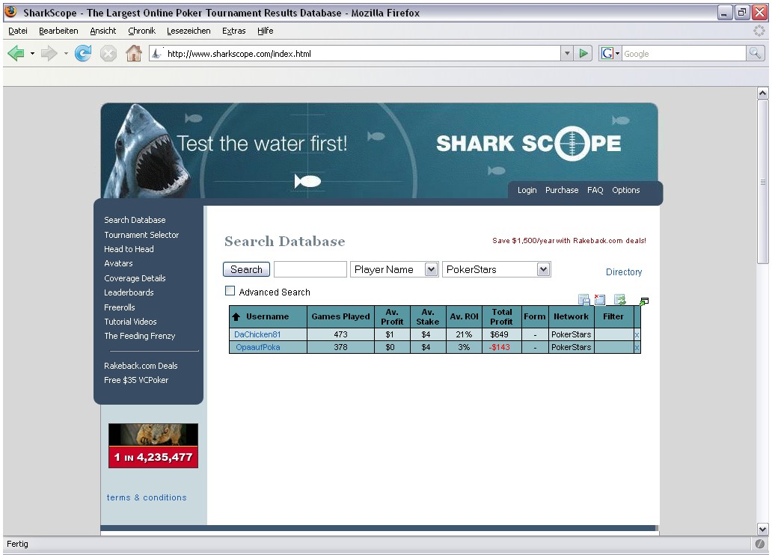Image resolution: width=772 pixels, height=555 pixels.
Task: Click the 1 in 4,235,477 ad banner
Action: (x=153, y=446)
